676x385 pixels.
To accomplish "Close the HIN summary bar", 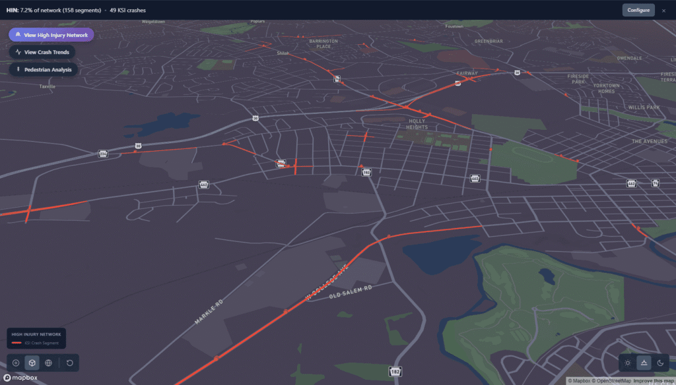I will tap(663, 11).
